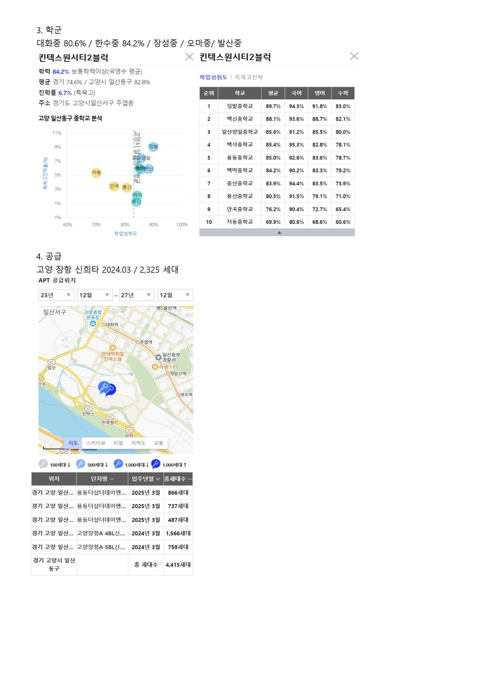Sort the supply table by 총세대수 header

(178, 479)
